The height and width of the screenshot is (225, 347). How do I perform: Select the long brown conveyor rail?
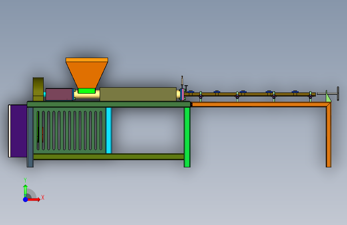(250, 94)
